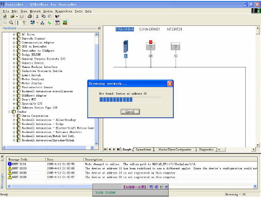Expand the Omron Corporation vendor node

pyautogui.click(x=14, y=116)
